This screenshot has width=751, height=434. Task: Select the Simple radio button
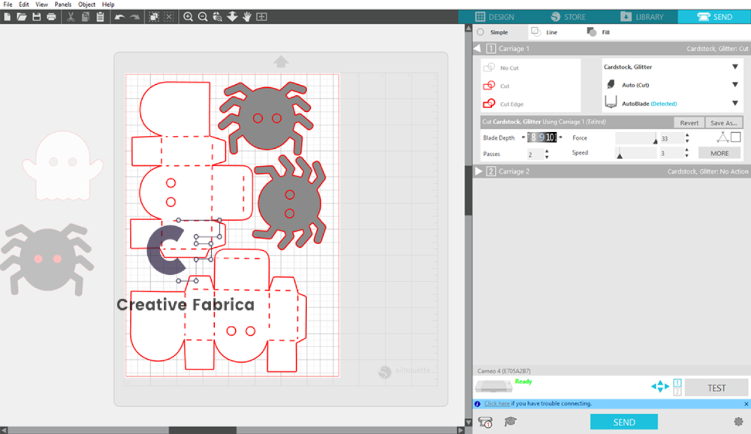click(x=481, y=32)
